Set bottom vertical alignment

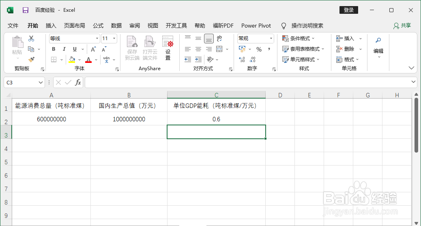pos(208,39)
